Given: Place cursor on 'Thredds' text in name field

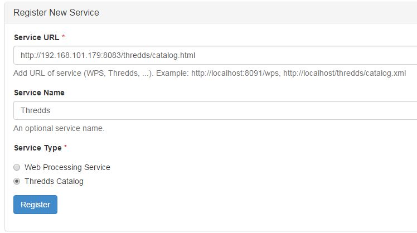Looking at the screenshot, I should (x=35, y=110).
